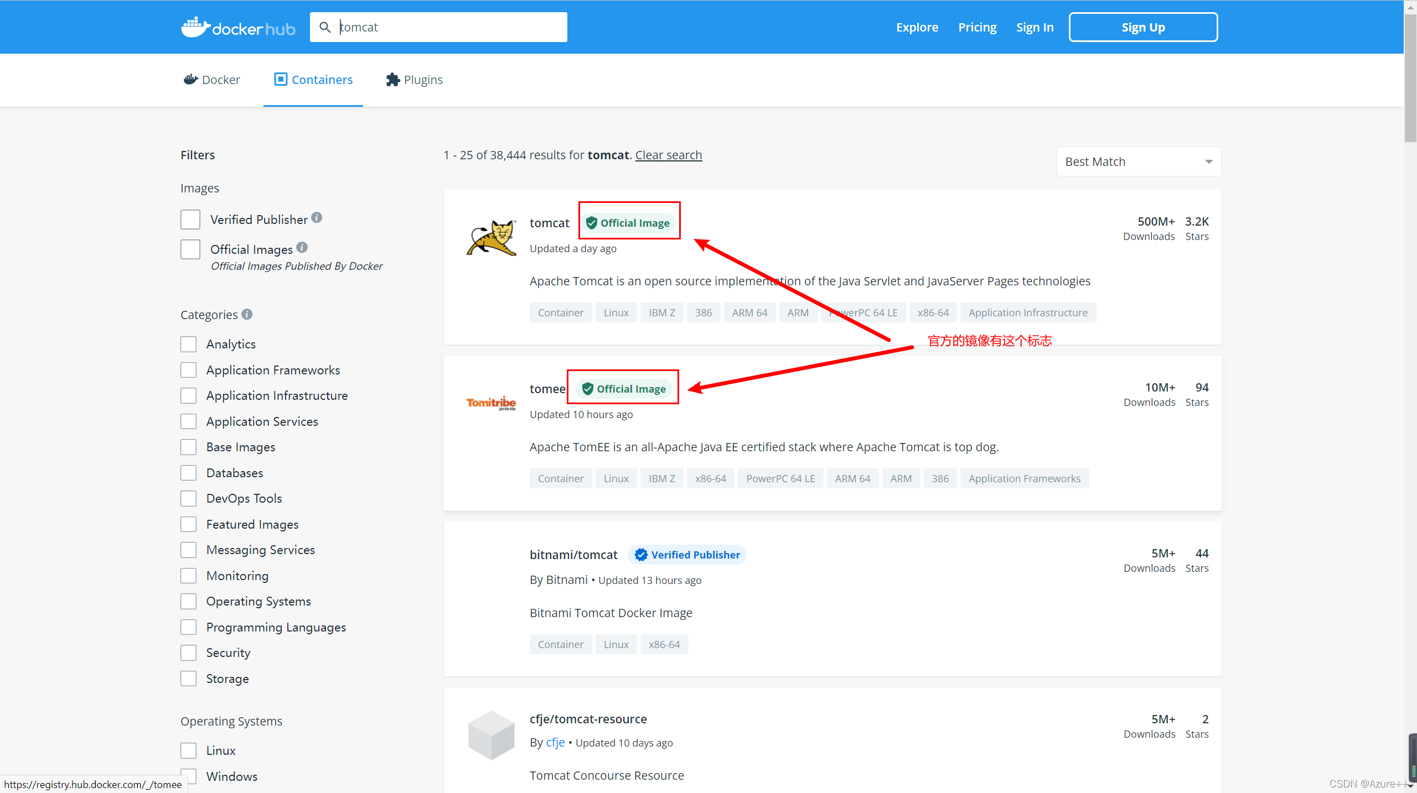Click in the tomcat search field
The height and width of the screenshot is (793, 1417).
pyautogui.click(x=438, y=27)
